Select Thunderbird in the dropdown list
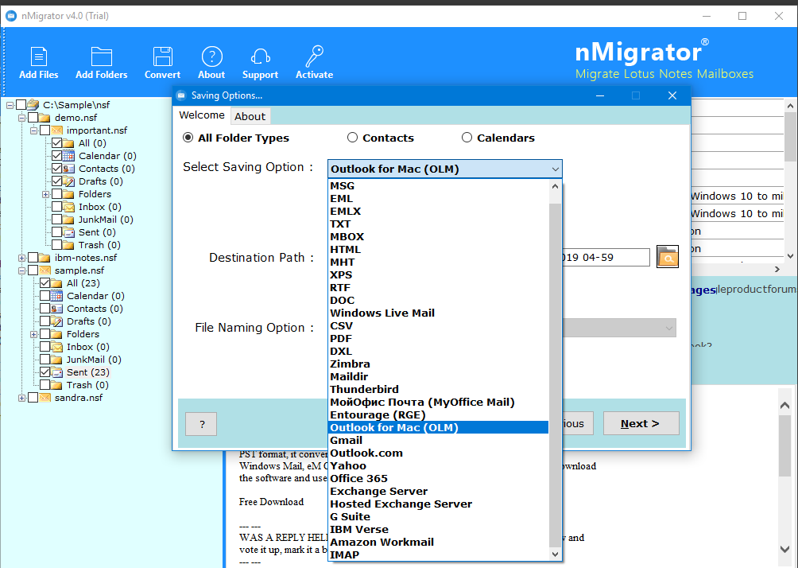Image resolution: width=798 pixels, height=568 pixels. point(439,389)
